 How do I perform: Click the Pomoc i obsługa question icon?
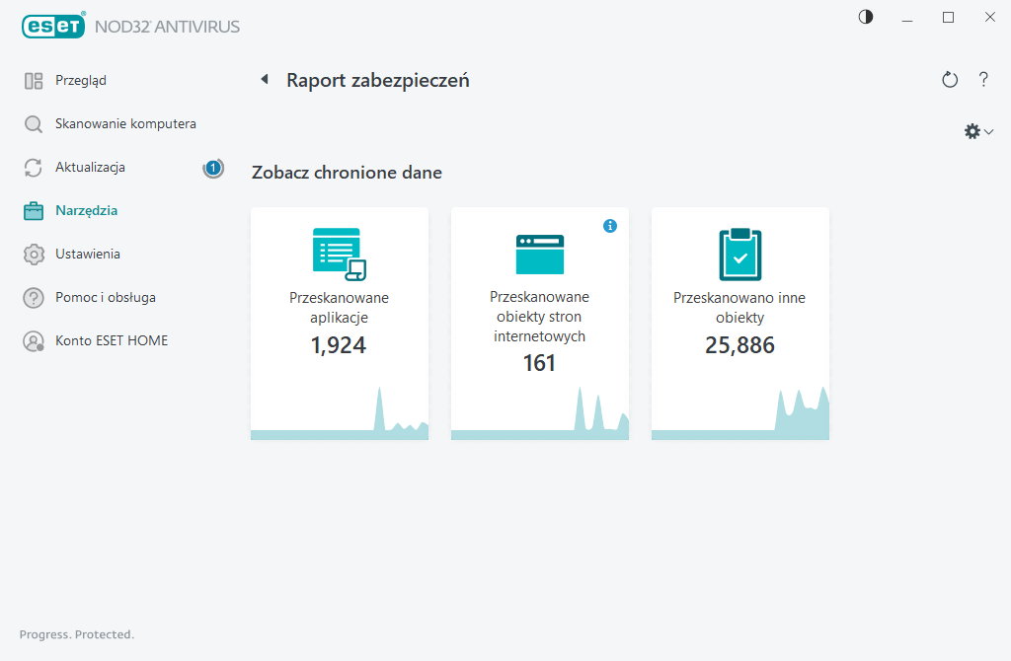click(34, 298)
